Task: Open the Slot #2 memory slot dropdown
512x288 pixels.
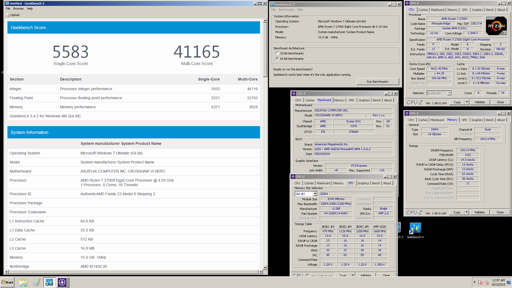Action: point(315,194)
